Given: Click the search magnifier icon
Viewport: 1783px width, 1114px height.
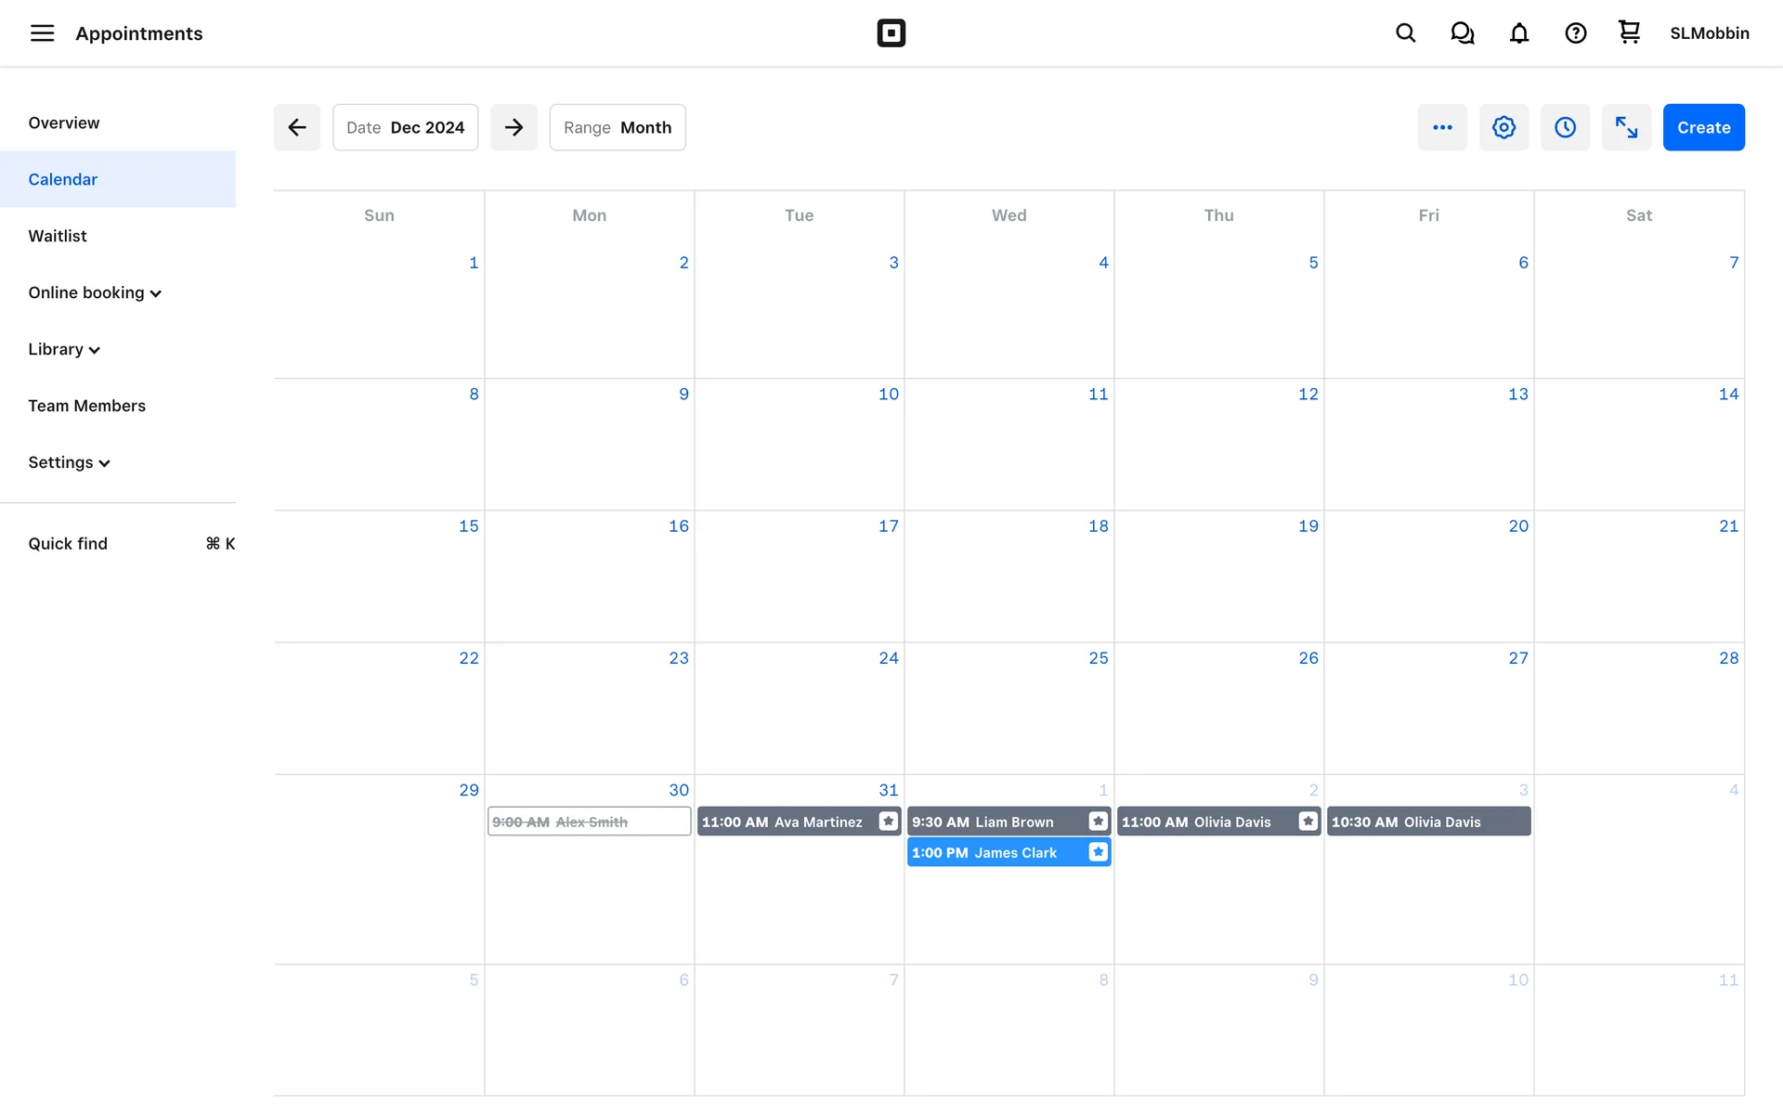Looking at the screenshot, I should click(1405, 33).
